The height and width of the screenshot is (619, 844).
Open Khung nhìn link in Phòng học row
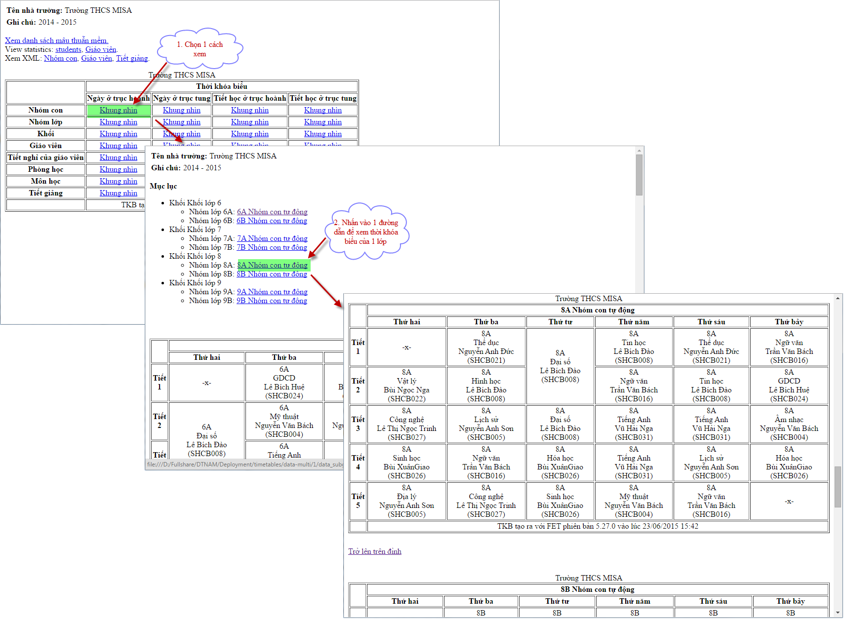[119, 169]
